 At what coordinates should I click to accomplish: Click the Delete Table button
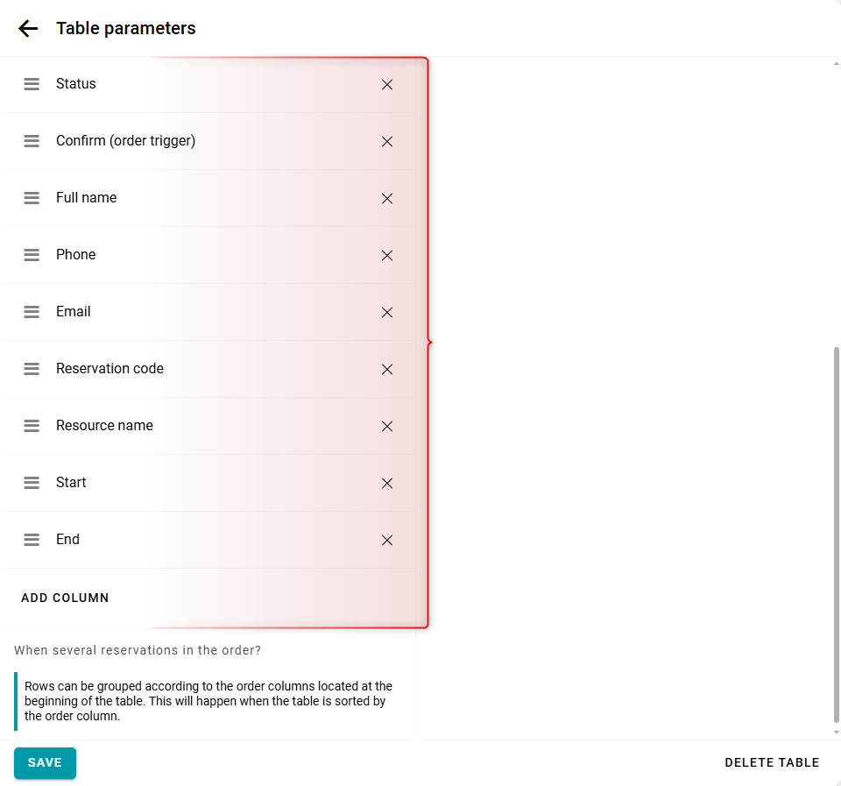pyautogui.click(x=772, y=762)
